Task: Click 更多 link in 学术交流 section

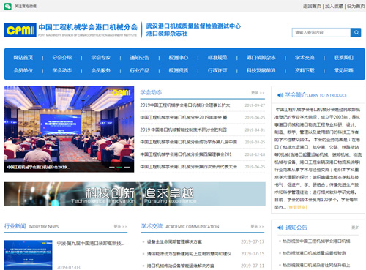Action: click(x=258, y=227)
